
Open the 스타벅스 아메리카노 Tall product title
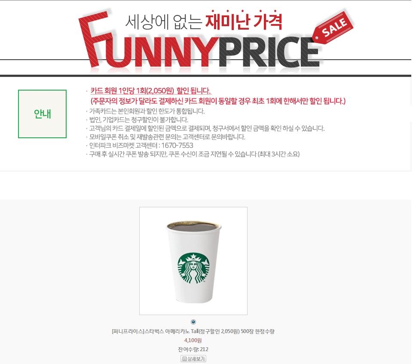coord(193,331)
